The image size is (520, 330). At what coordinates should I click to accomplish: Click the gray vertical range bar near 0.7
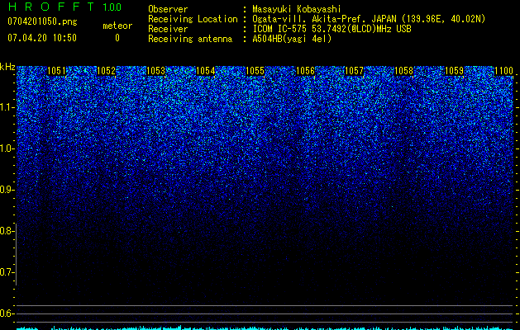click(x=17, y=254)
